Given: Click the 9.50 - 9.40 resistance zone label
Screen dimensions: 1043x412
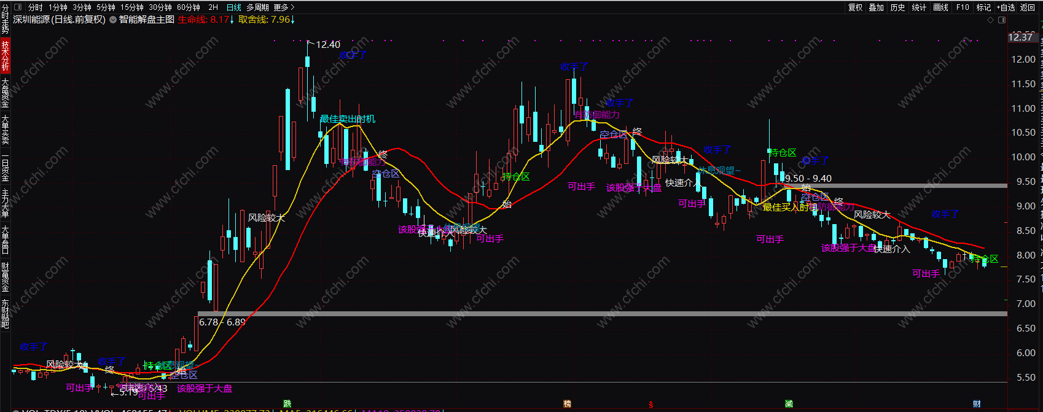Looking at the screenshot, I should click(808, 179).
